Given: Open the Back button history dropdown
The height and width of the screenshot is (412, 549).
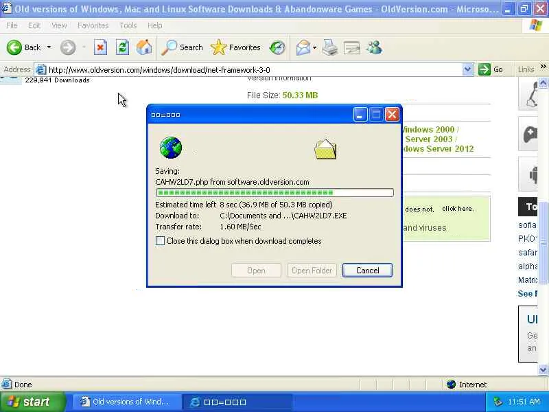Looking at the screenshot, I should coord(49,47).
